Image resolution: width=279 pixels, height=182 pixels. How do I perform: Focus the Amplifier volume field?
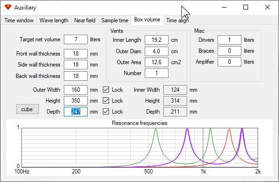coord(229,62)
